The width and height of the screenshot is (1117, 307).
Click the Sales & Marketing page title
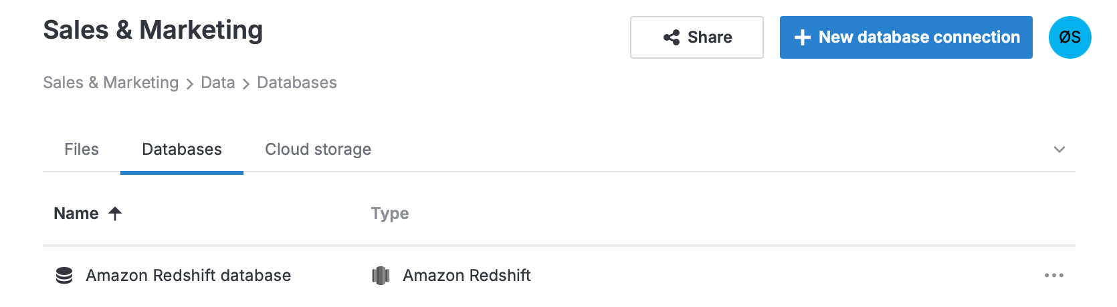(x=153, y=30)
